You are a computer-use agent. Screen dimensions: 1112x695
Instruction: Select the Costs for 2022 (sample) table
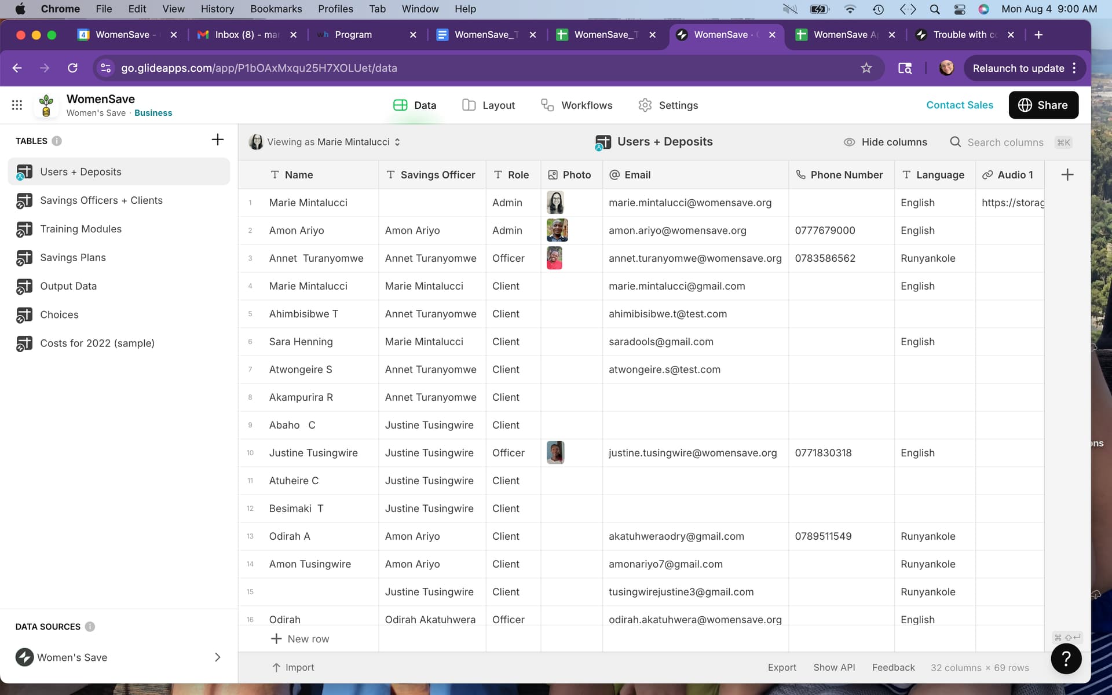[x=119, y=343]
